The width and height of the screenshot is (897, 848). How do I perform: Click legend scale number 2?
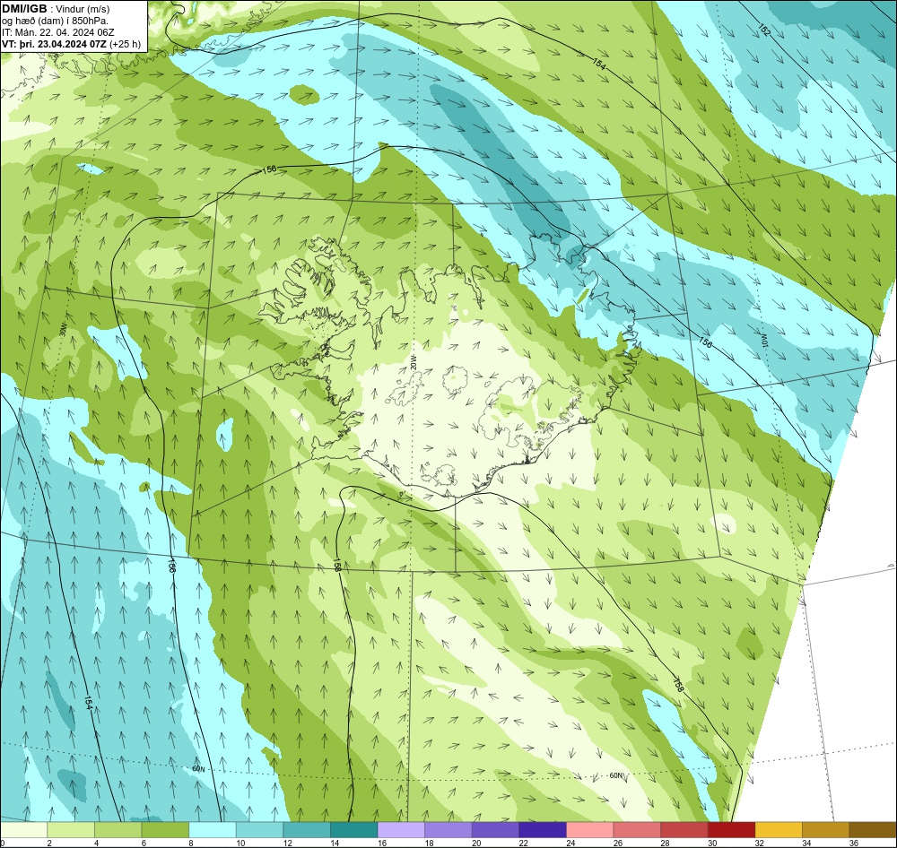click(x=49, y=843)
